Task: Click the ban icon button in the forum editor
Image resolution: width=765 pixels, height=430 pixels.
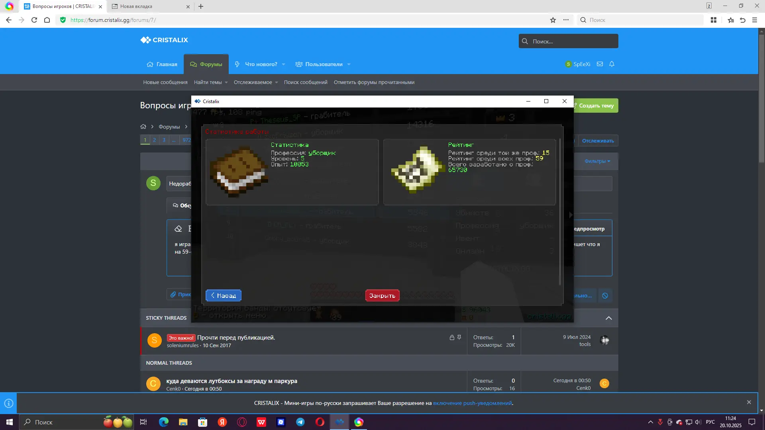Action: (x=605, y=295)
